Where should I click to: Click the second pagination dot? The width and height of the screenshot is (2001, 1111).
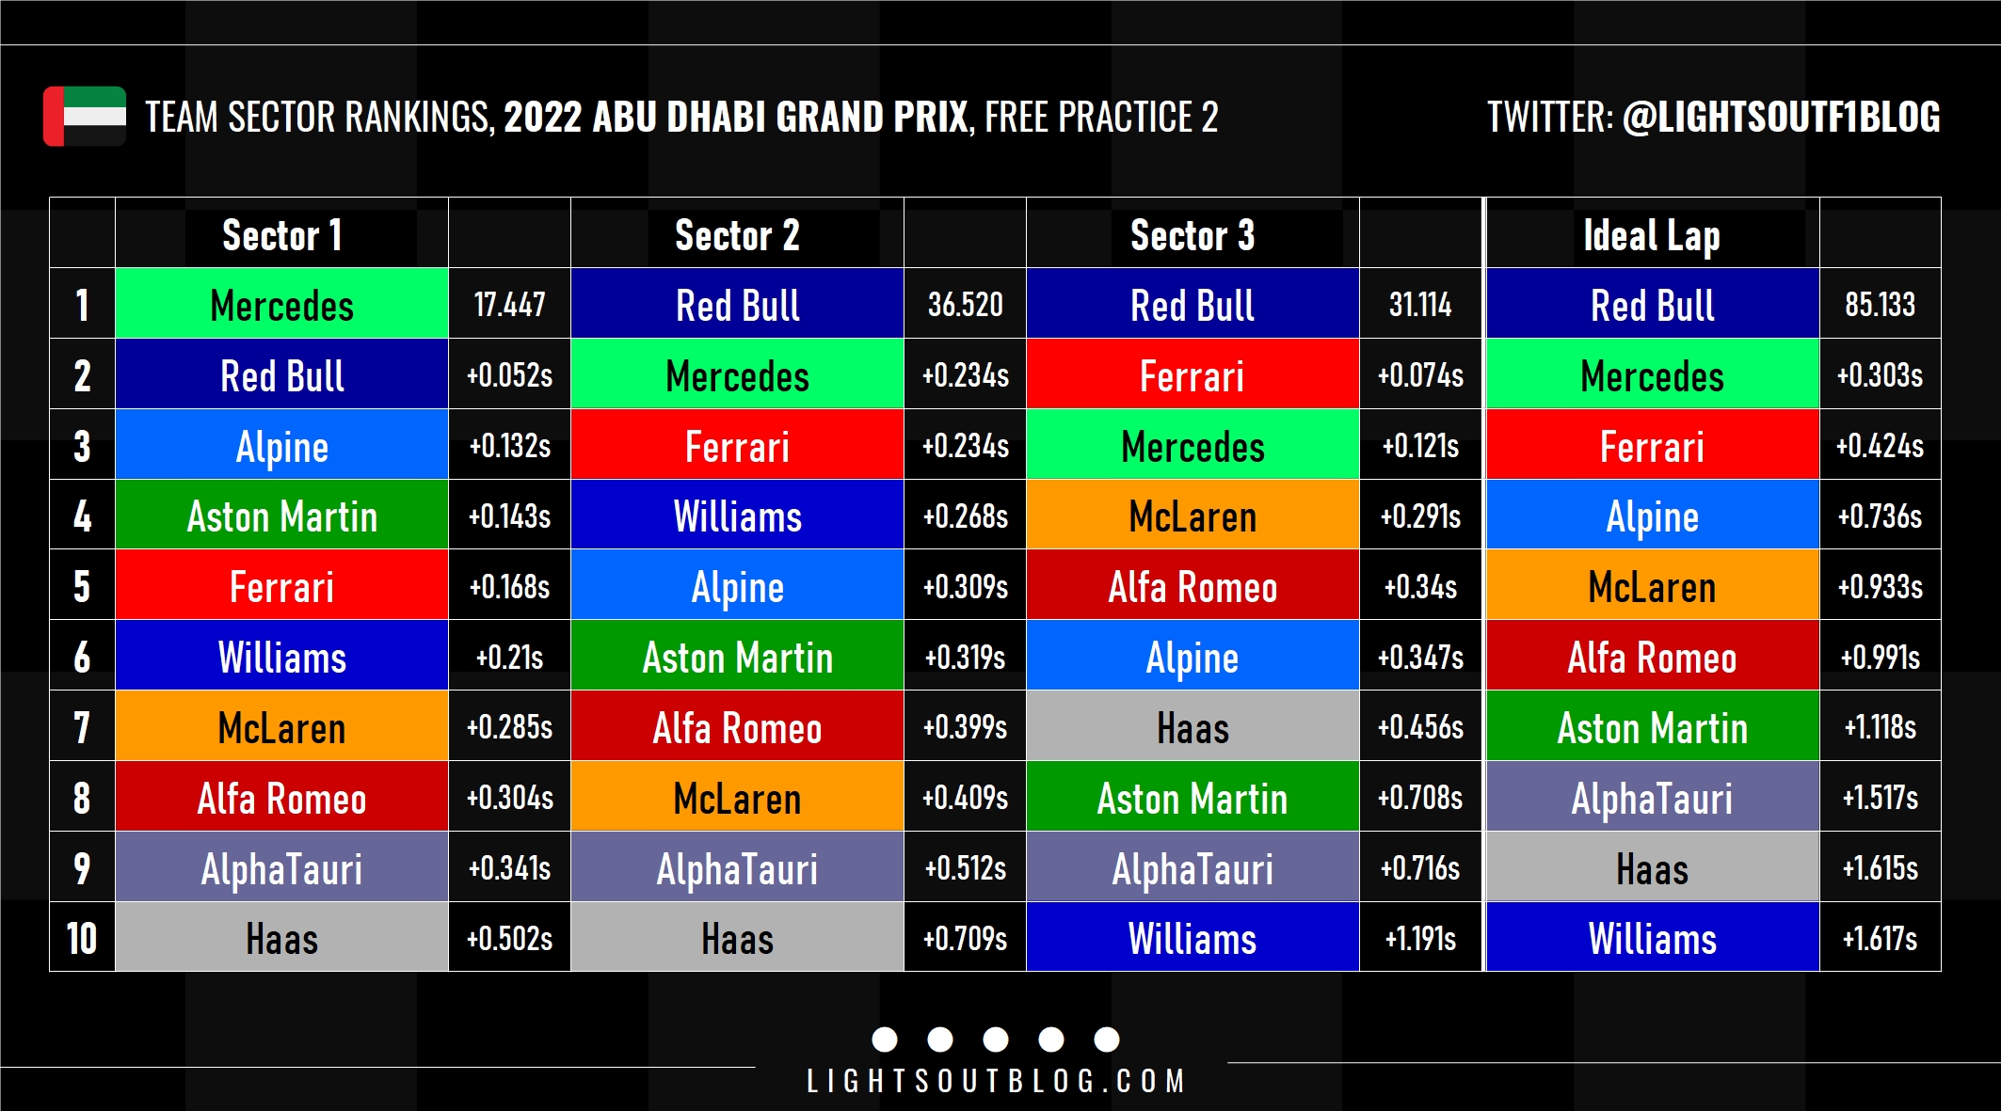point(940,1040)
